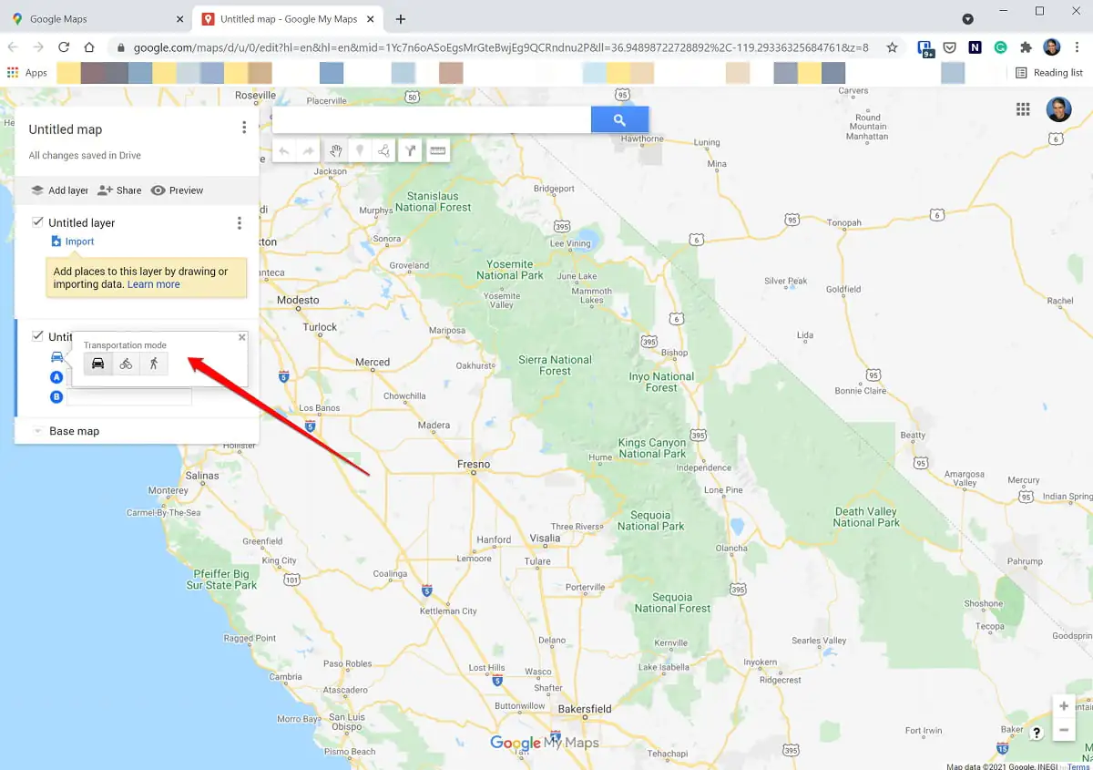
Task: Select the Add marker pin tool
Action: pos(361,150)
